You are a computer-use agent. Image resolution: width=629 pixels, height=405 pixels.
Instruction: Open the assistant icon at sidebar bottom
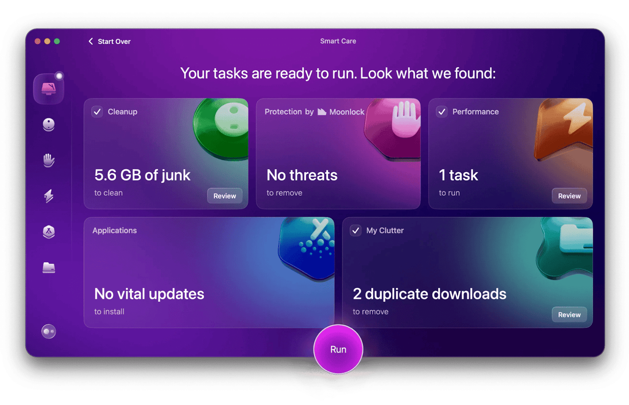49,332
